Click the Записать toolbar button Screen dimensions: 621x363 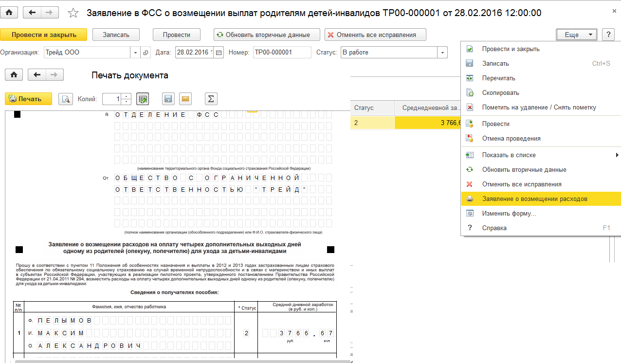pos(116,35)
